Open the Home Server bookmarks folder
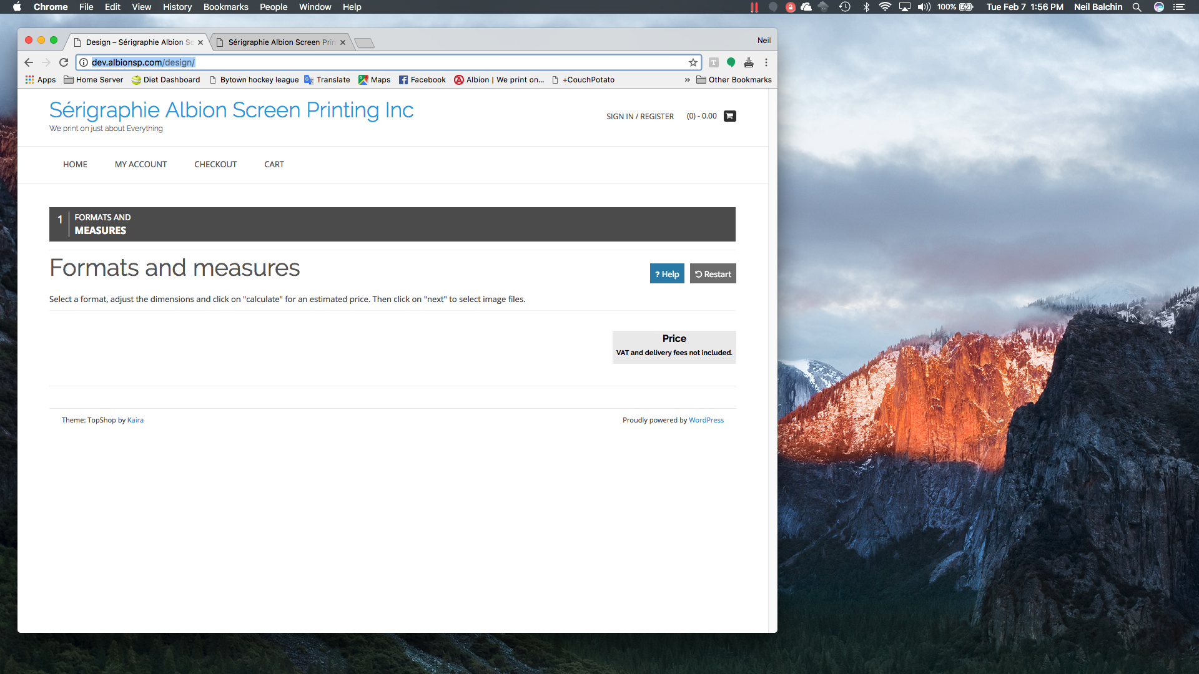Image resolution: width=1199 pixels, height=674 pixels. pos(94,80)
